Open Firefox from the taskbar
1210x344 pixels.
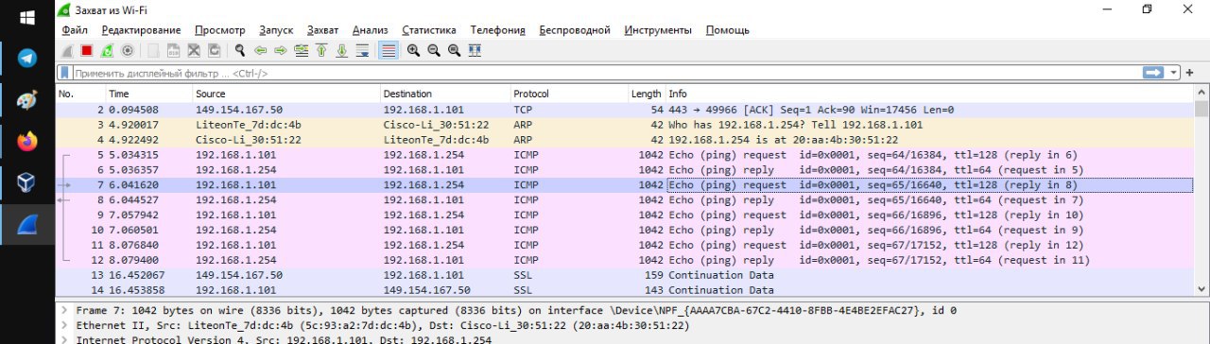[x=26, y=142]
